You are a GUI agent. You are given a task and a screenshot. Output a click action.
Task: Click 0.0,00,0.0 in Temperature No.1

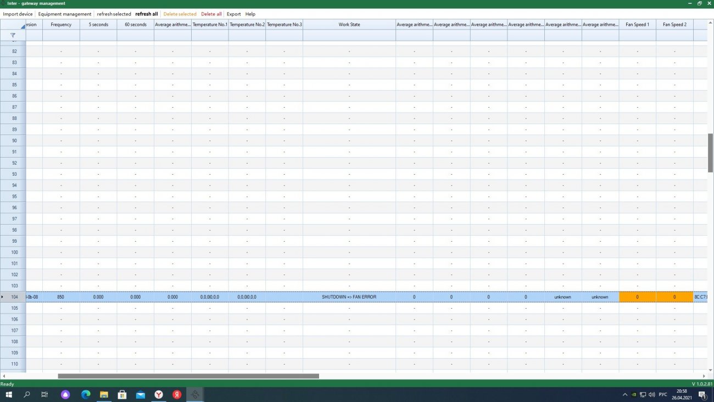(x=210, y=297)
